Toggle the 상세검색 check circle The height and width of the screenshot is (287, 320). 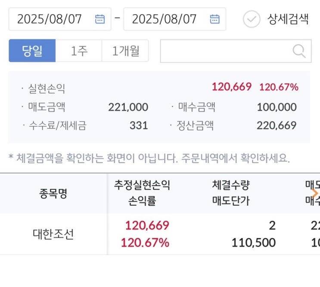pos(252,19)
